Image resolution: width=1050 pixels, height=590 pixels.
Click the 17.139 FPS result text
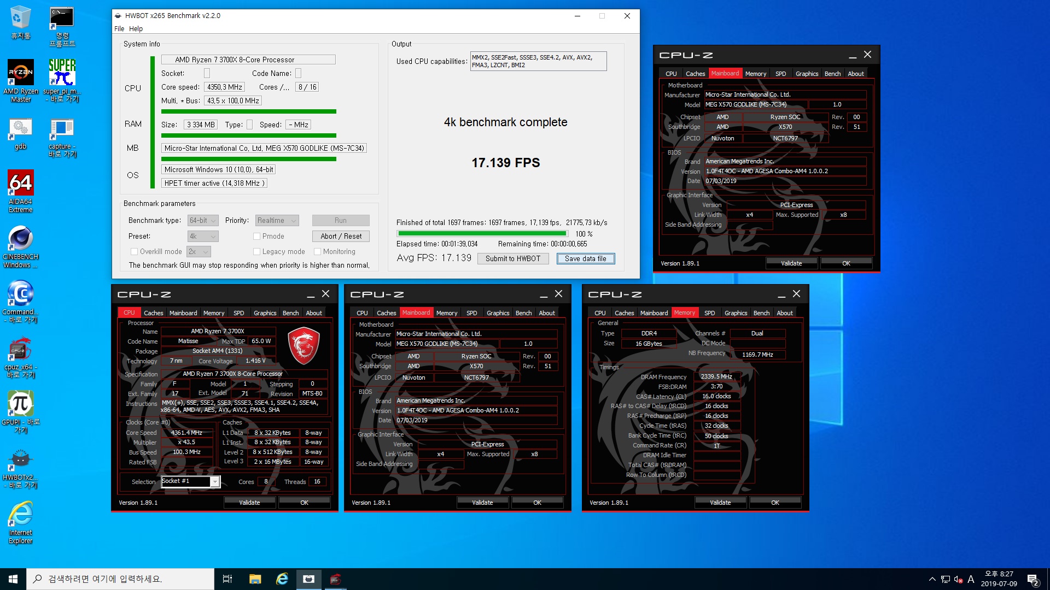pos(506,163)
